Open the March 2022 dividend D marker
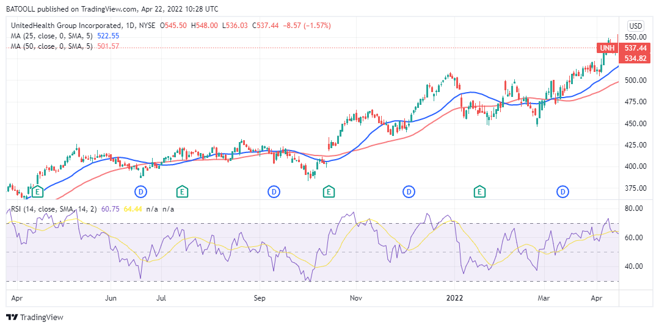This screenshot has width=659, height=328. pyautogui.click(x=563, y=192)
